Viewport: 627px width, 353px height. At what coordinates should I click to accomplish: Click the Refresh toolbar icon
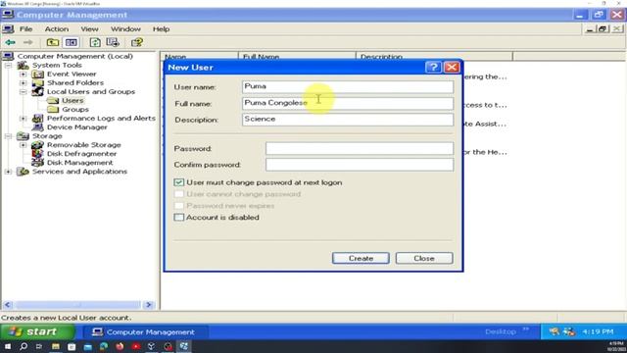tap(95, 42)
